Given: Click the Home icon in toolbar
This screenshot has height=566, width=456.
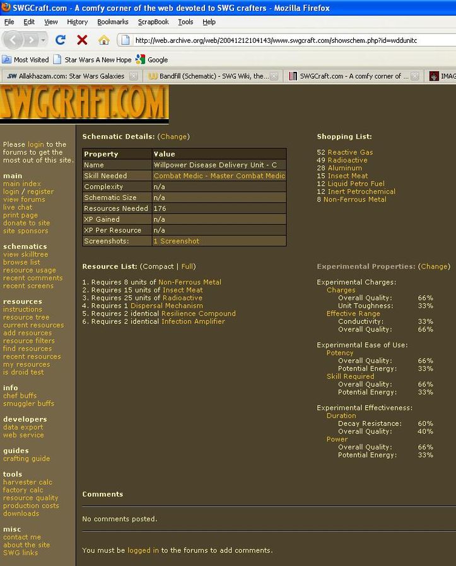Looking at the screenshot, I should coord(103,40).
